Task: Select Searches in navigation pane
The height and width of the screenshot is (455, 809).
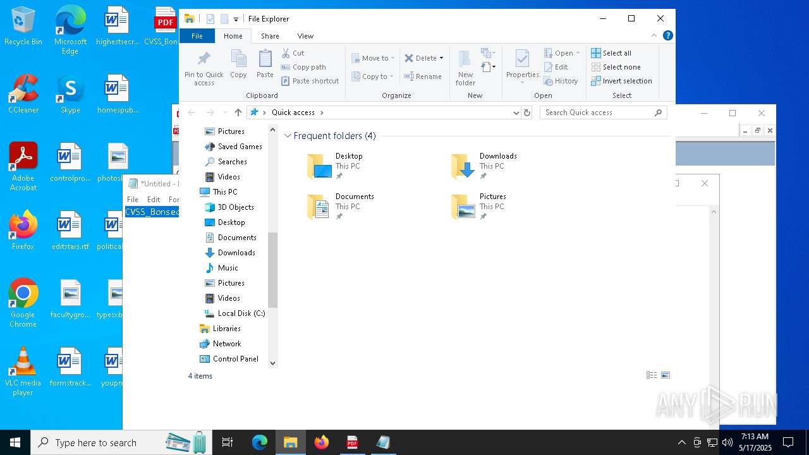Action: 226,162
